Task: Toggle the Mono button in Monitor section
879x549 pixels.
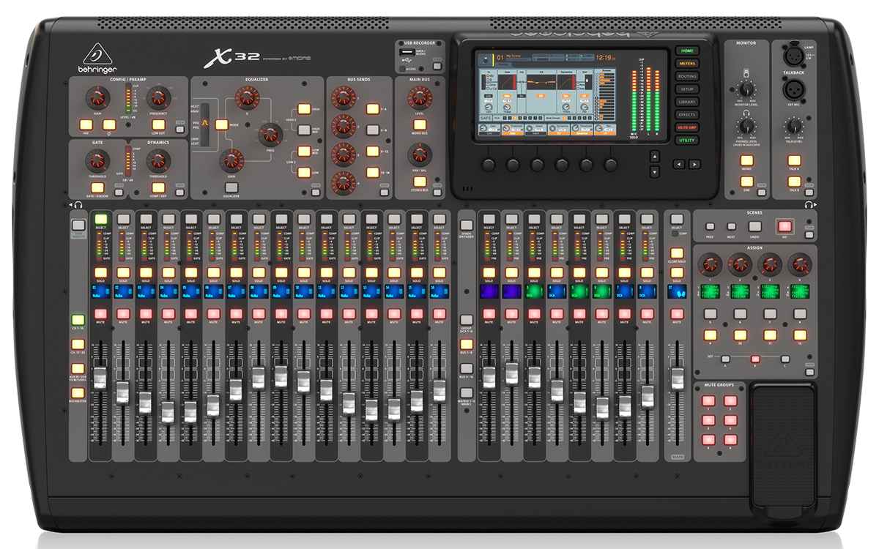Action: [746, 162]
